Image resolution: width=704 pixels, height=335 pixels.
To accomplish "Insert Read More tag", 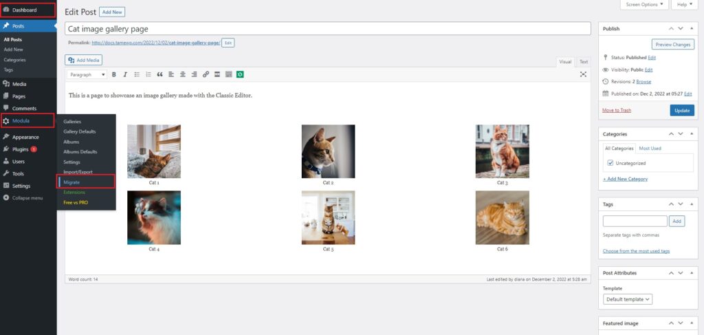I will pos(217,74).
